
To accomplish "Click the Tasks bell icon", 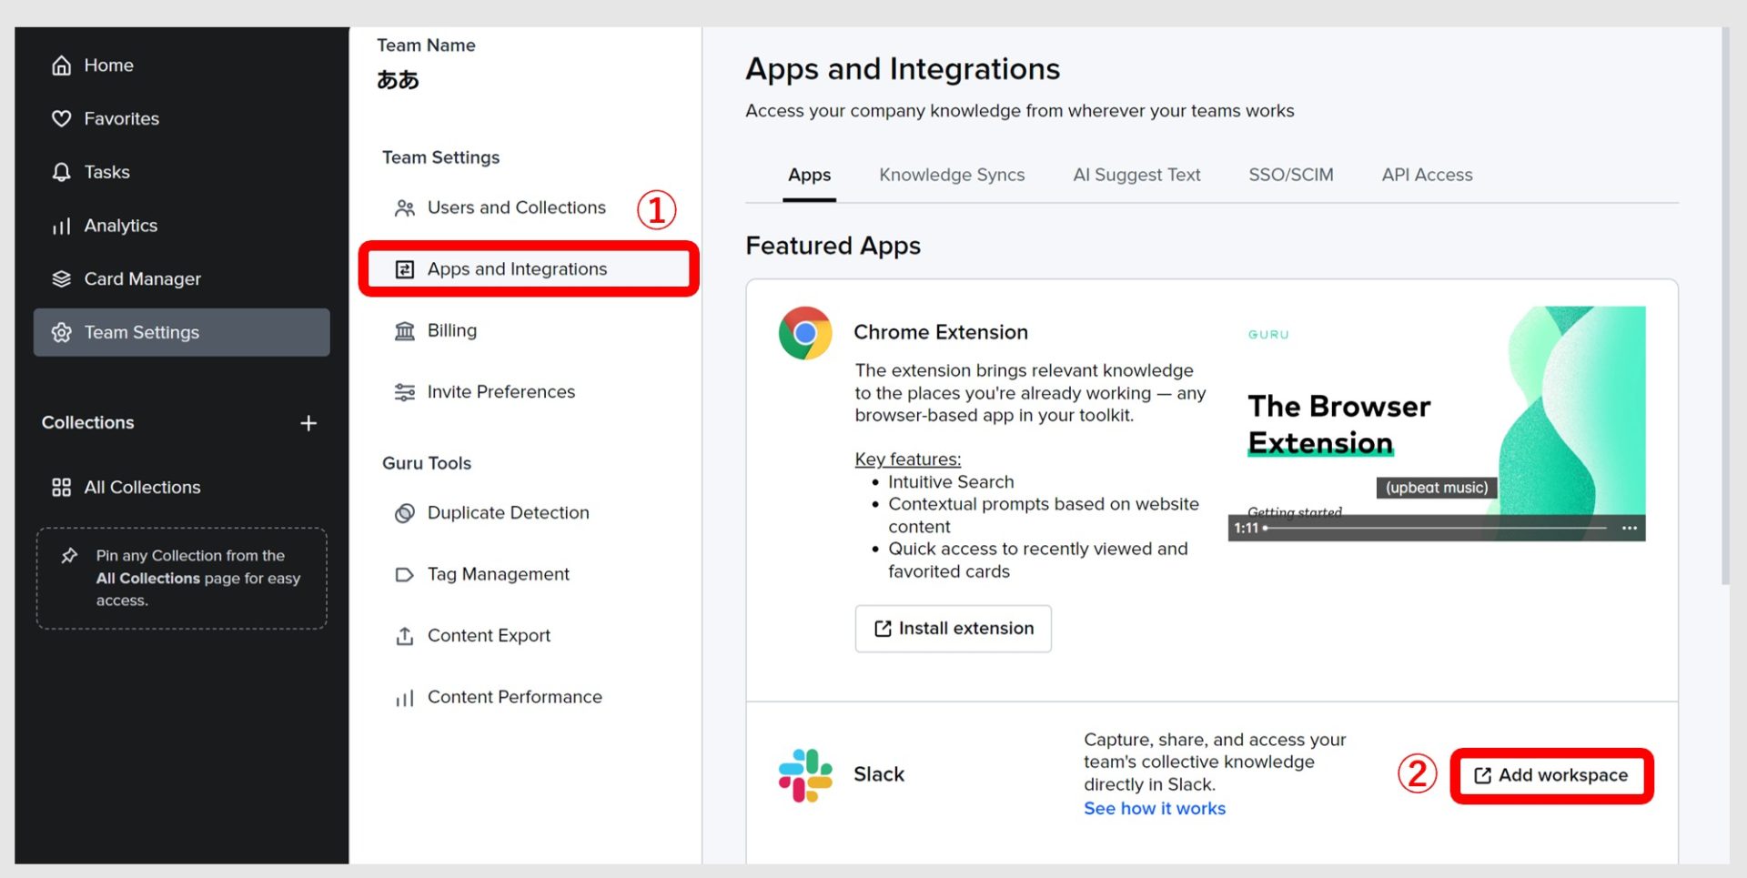I will [x=61, y=172].
